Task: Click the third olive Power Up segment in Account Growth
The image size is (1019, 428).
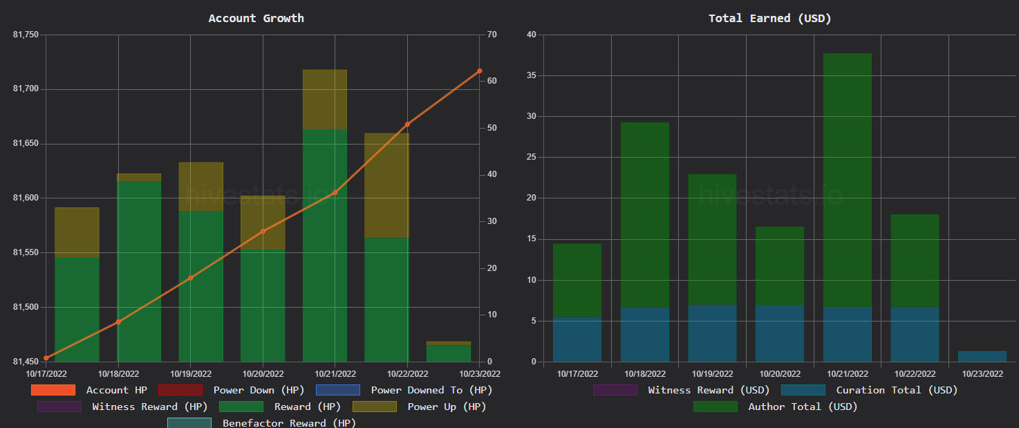Action: tap(201, 187)
